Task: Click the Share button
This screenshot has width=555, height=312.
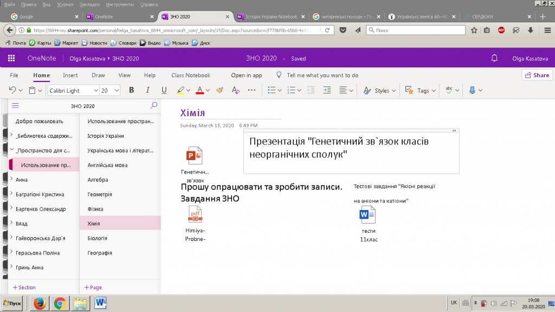Action: pos(537,75)
